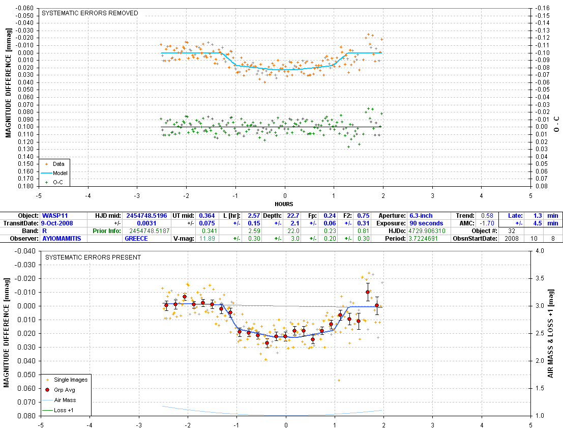The height and width of the screenshot is (431, 563).
Task: Click the Object: label cell
Action: tap(28, 216)
